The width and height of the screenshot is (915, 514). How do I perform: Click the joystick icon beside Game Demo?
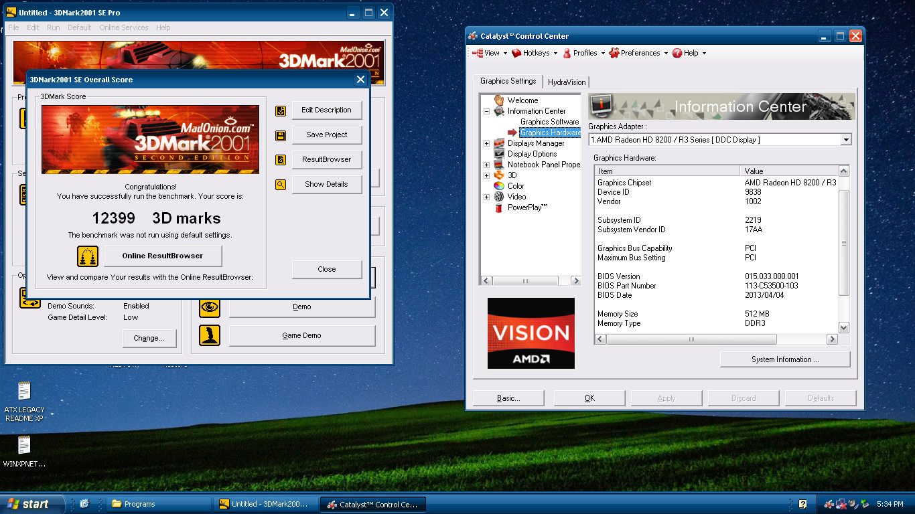[x=210, y=335]
